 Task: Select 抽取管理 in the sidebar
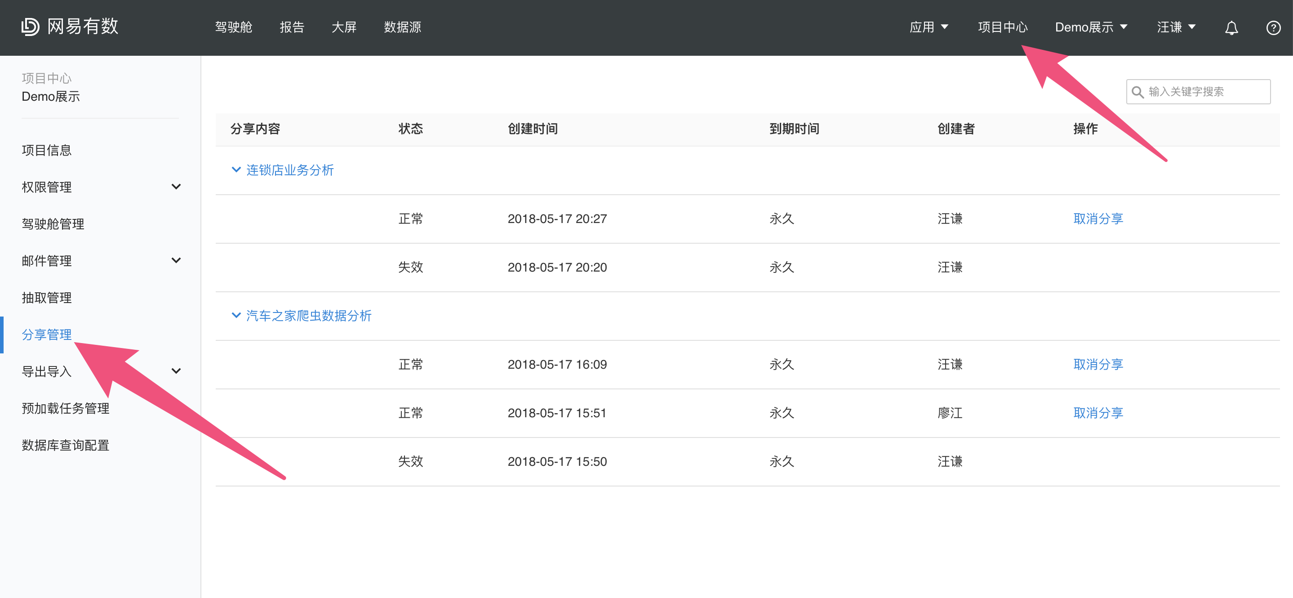point(47,298)
